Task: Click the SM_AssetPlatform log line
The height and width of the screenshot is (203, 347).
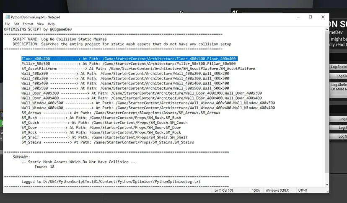Action: coord(138,69)
